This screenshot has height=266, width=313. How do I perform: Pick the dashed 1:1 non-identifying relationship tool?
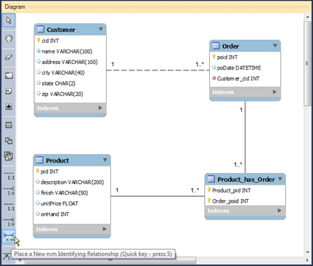[x=9, y=175]
